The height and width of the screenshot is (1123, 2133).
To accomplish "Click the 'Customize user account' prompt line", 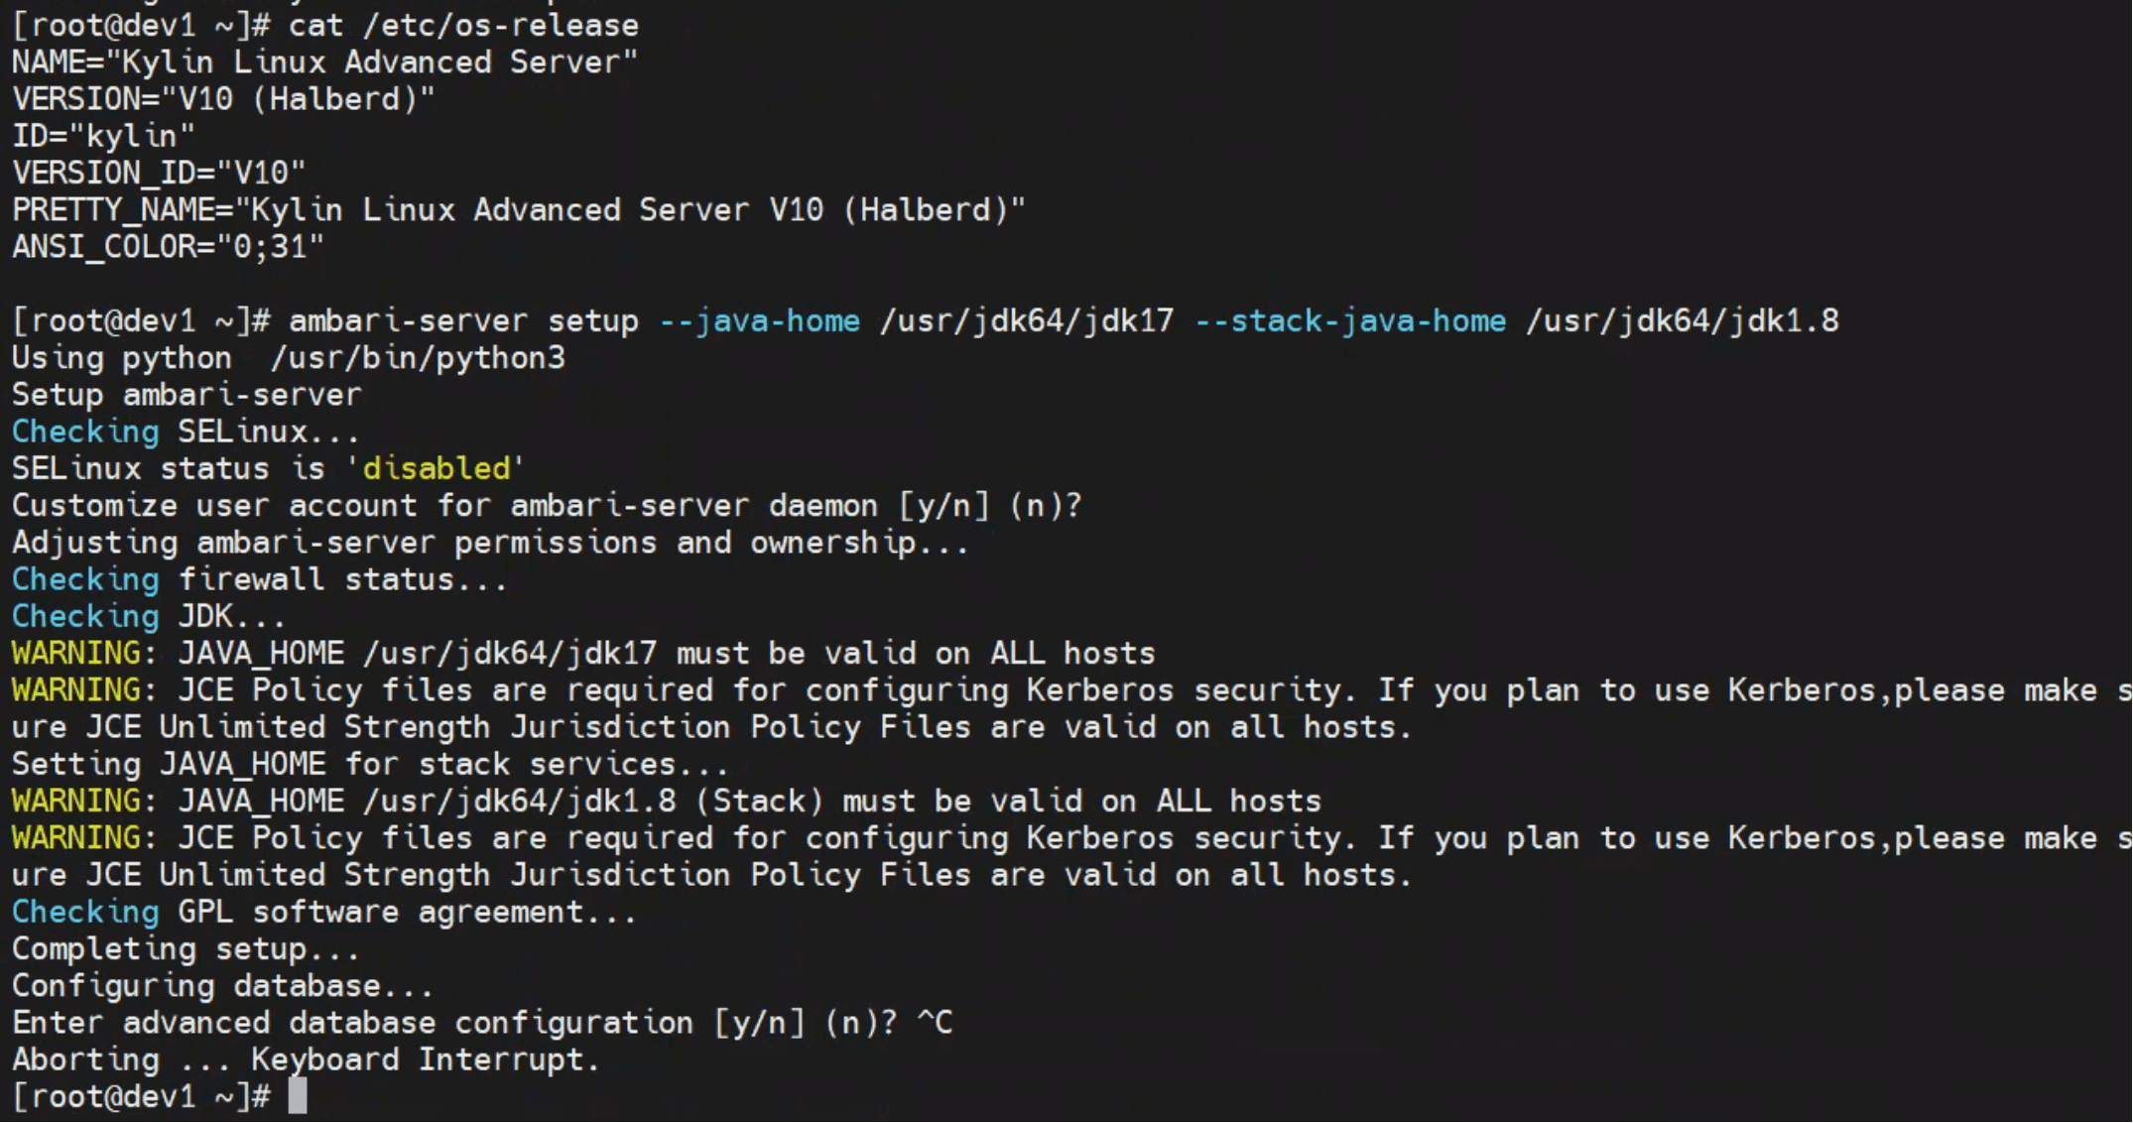I will [546, 506].
